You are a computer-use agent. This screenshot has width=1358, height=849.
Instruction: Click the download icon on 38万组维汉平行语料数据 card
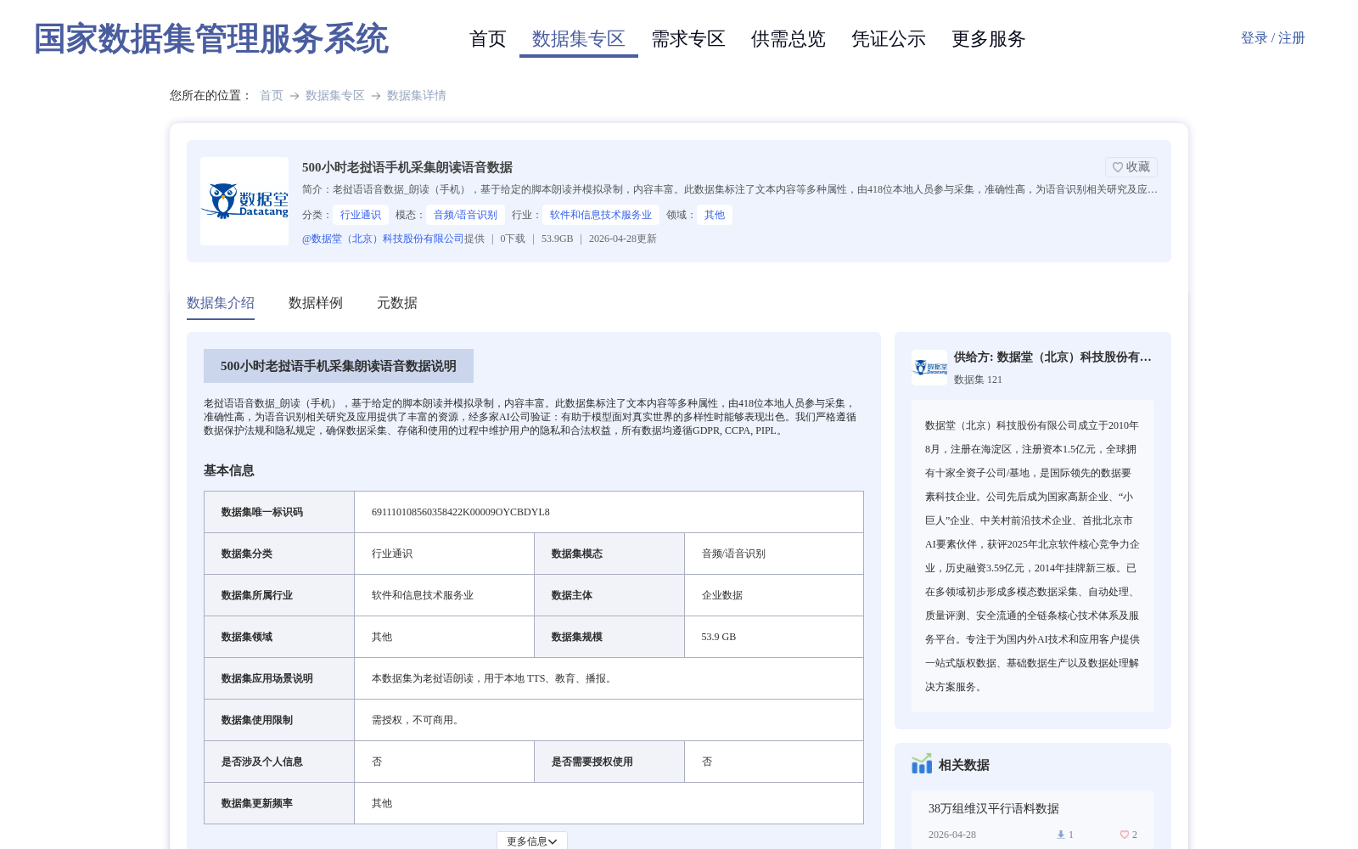click(x=1061, y=835)
